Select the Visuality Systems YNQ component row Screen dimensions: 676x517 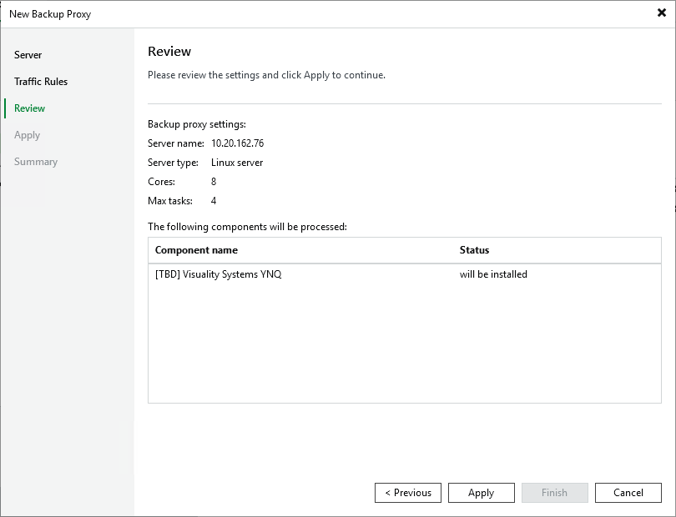tap(219, 274)
